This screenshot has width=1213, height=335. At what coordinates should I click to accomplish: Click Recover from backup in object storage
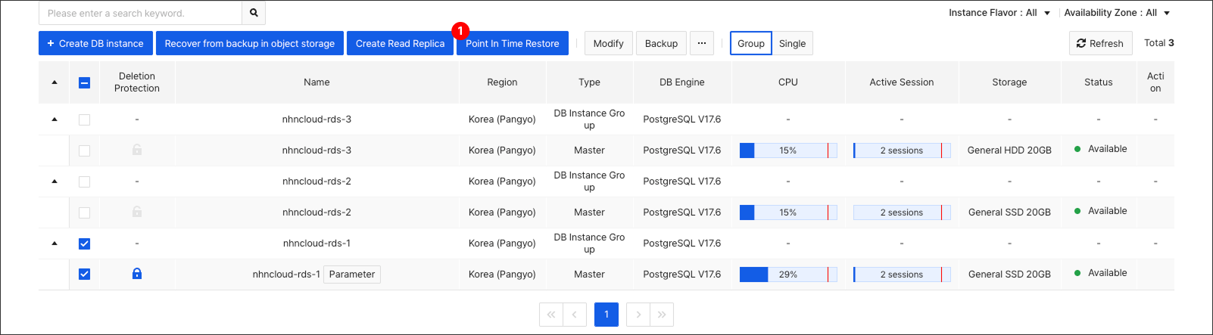[x=250, y=43]
